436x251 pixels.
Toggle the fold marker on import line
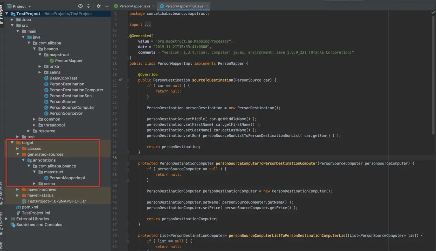128,25
